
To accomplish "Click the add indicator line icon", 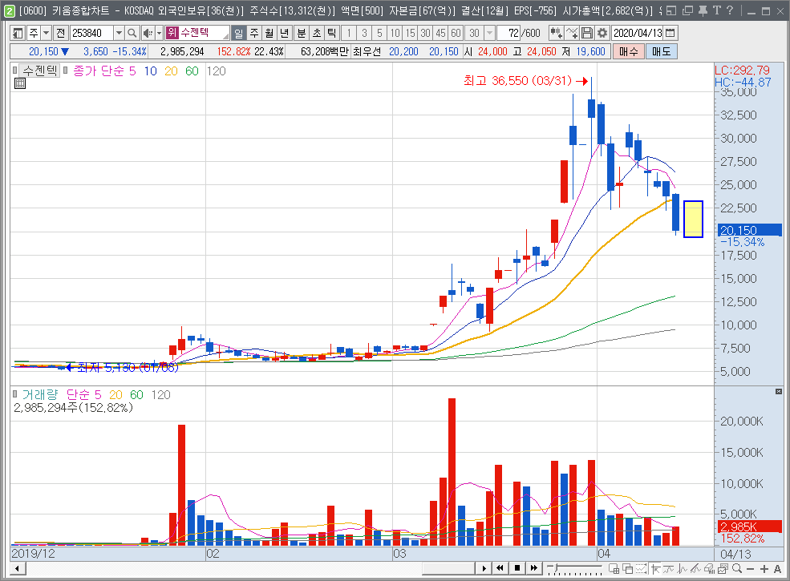I will click(572, 33).
